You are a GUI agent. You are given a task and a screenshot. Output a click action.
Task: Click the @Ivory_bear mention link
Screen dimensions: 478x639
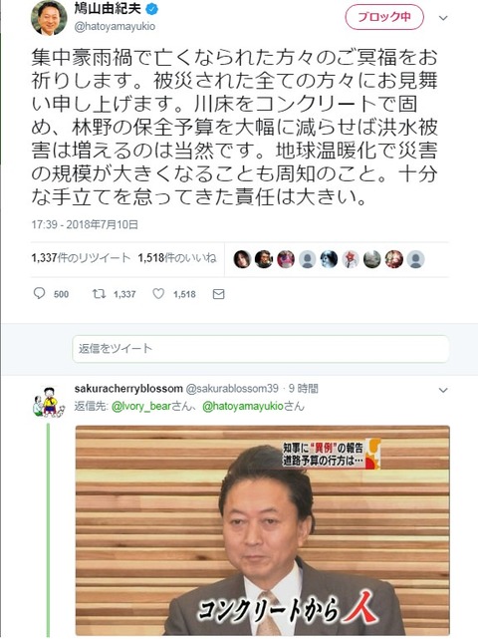[141, 407]
